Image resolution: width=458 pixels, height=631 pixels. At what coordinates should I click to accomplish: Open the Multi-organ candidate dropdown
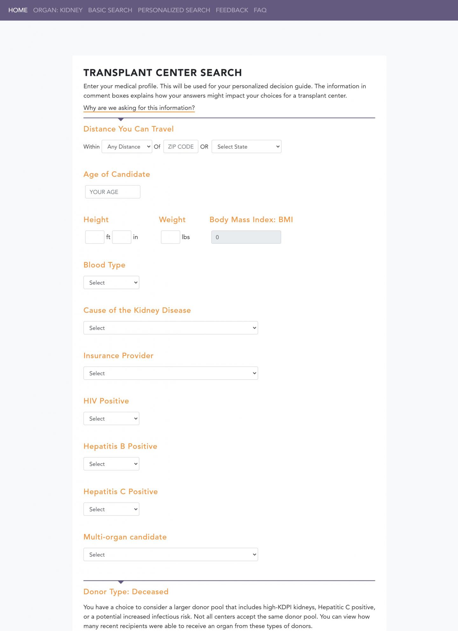170,554
